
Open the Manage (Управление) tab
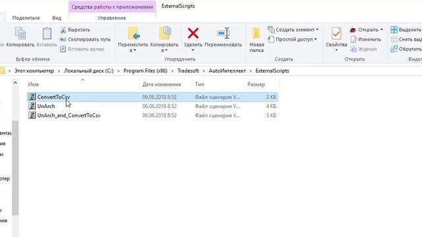[111, 18]
